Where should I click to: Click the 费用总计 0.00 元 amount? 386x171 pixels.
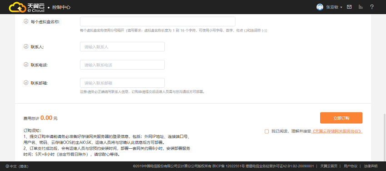point(40,118)
